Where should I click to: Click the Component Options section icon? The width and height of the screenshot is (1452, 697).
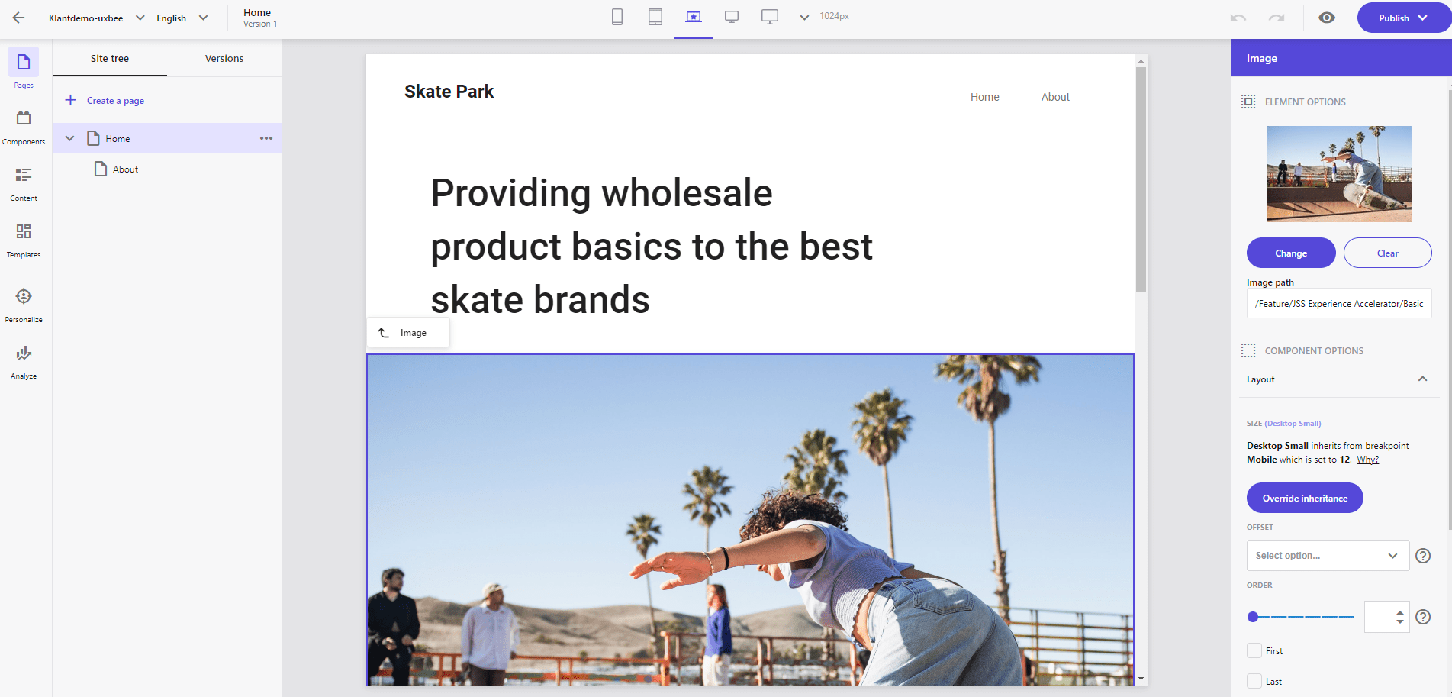tap(1248, 350)
